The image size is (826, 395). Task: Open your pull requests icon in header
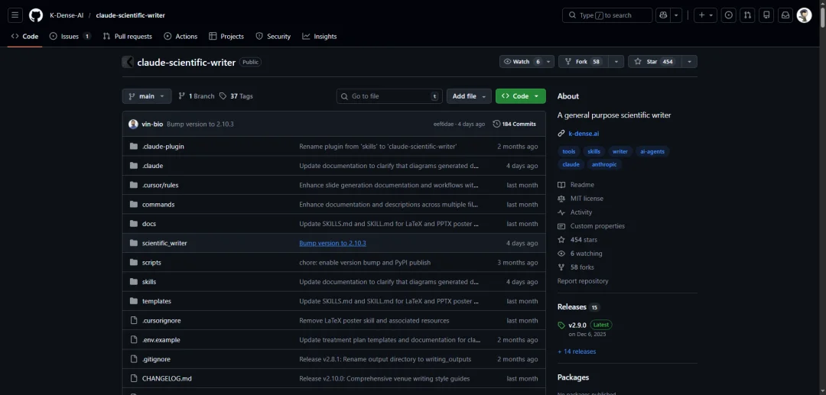[x=748, y=15]
